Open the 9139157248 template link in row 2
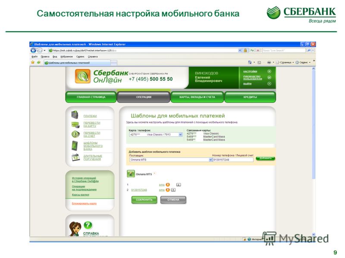345x258 pixels. (x=139, y=190)
